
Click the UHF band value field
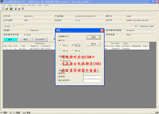click(38, 20)
